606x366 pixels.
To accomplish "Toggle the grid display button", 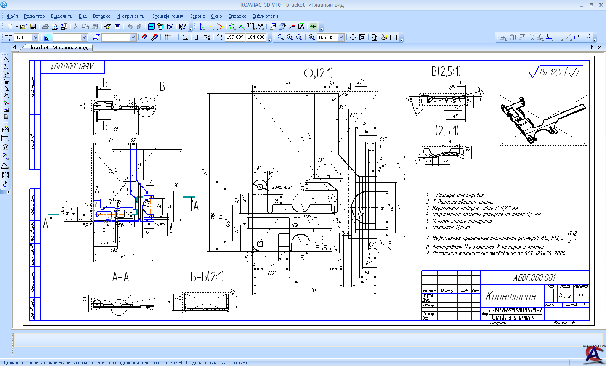I will click(x=167, y=37).
